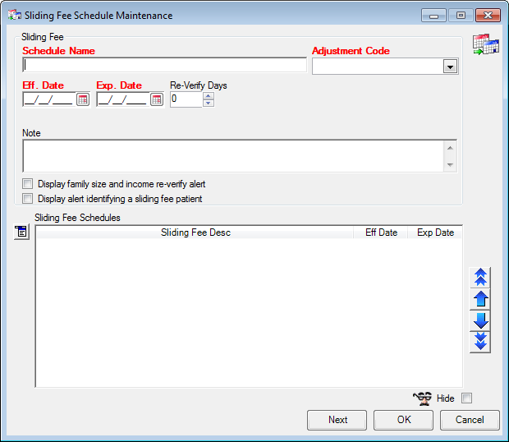Focus the Schedule Name field
This screenshot has height=442, width=509.
(164, 65)
